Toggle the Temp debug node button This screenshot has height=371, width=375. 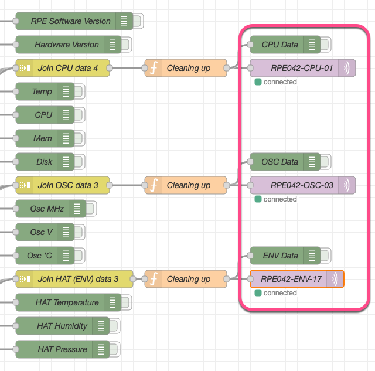click(x=80, y=91)
